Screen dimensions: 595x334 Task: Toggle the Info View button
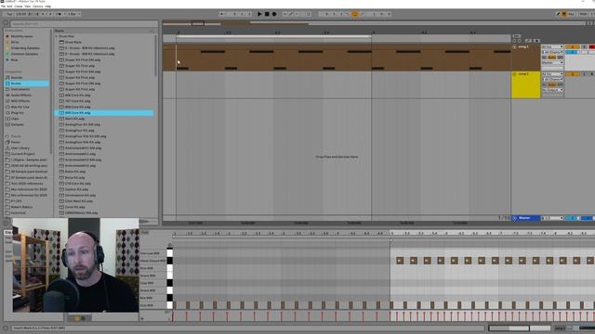[x=6, y=328]
